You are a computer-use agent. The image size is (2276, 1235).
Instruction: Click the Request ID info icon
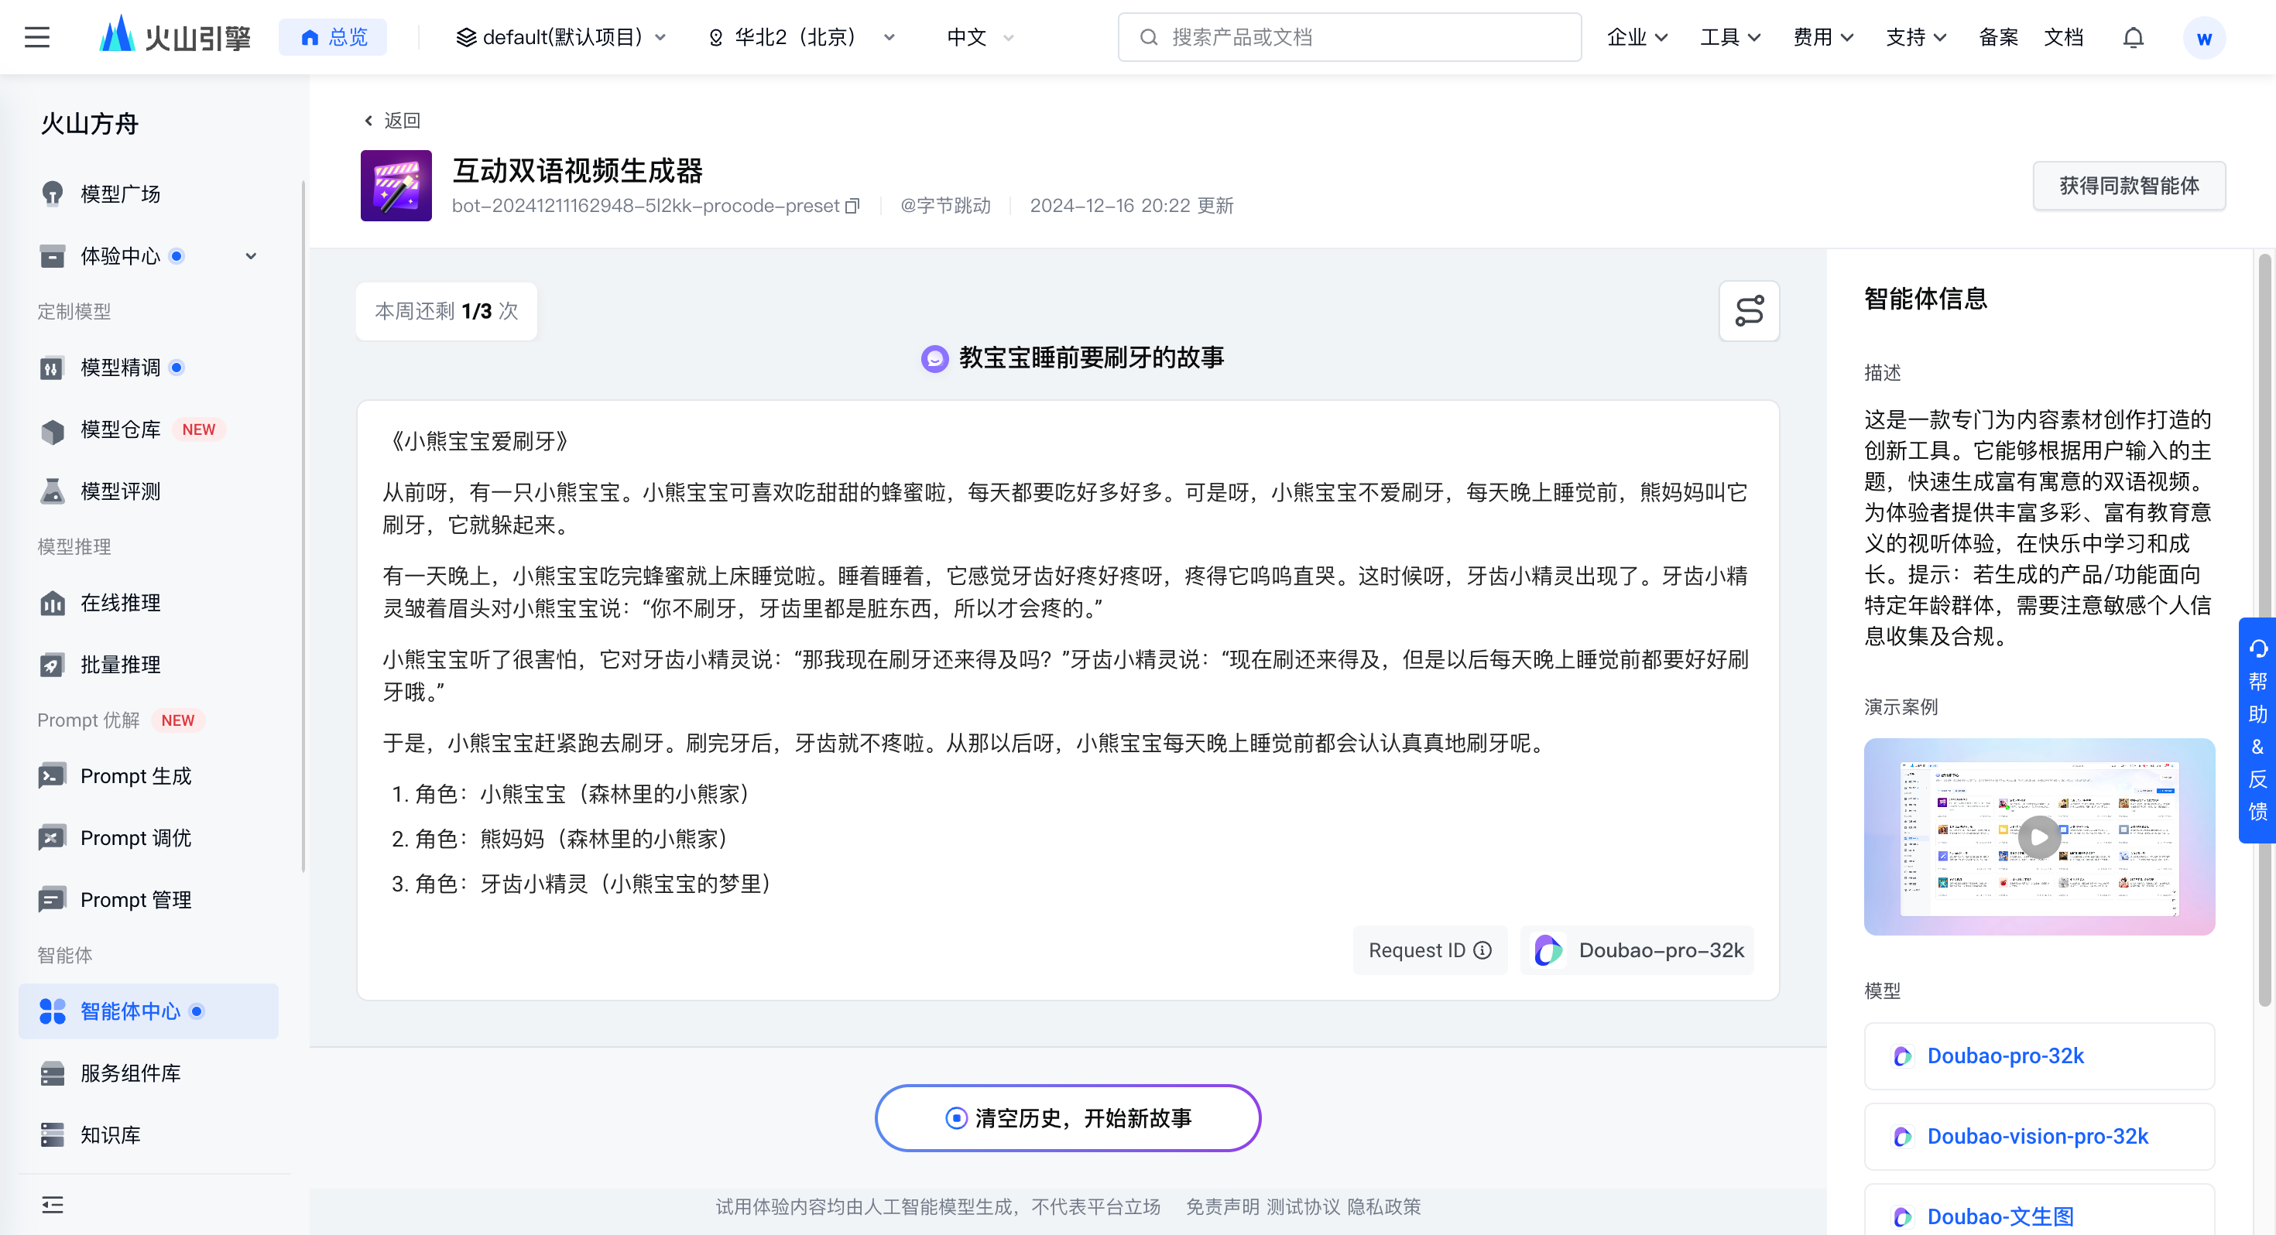coord(1483,950)
